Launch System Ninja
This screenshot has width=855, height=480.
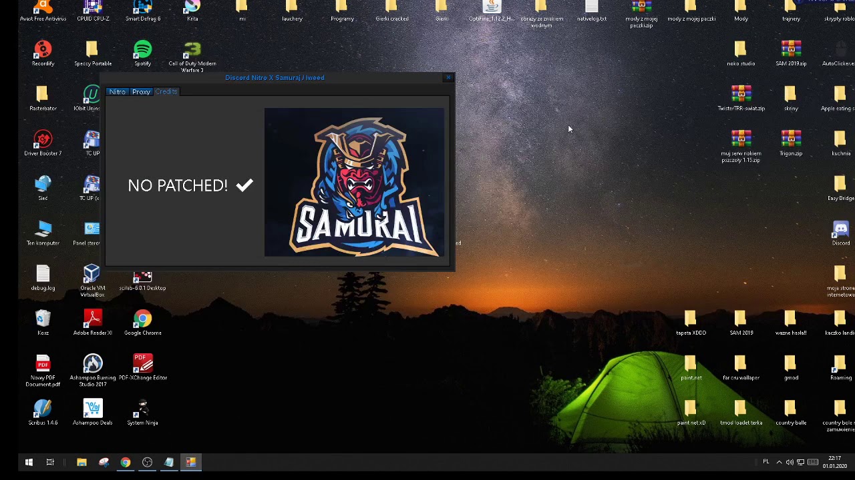pyautogui.click(x=142, y=413)
